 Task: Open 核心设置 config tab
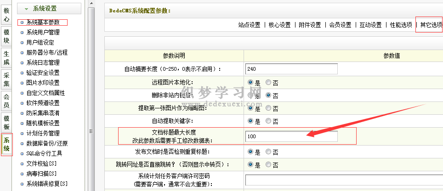tap(280, 25)
